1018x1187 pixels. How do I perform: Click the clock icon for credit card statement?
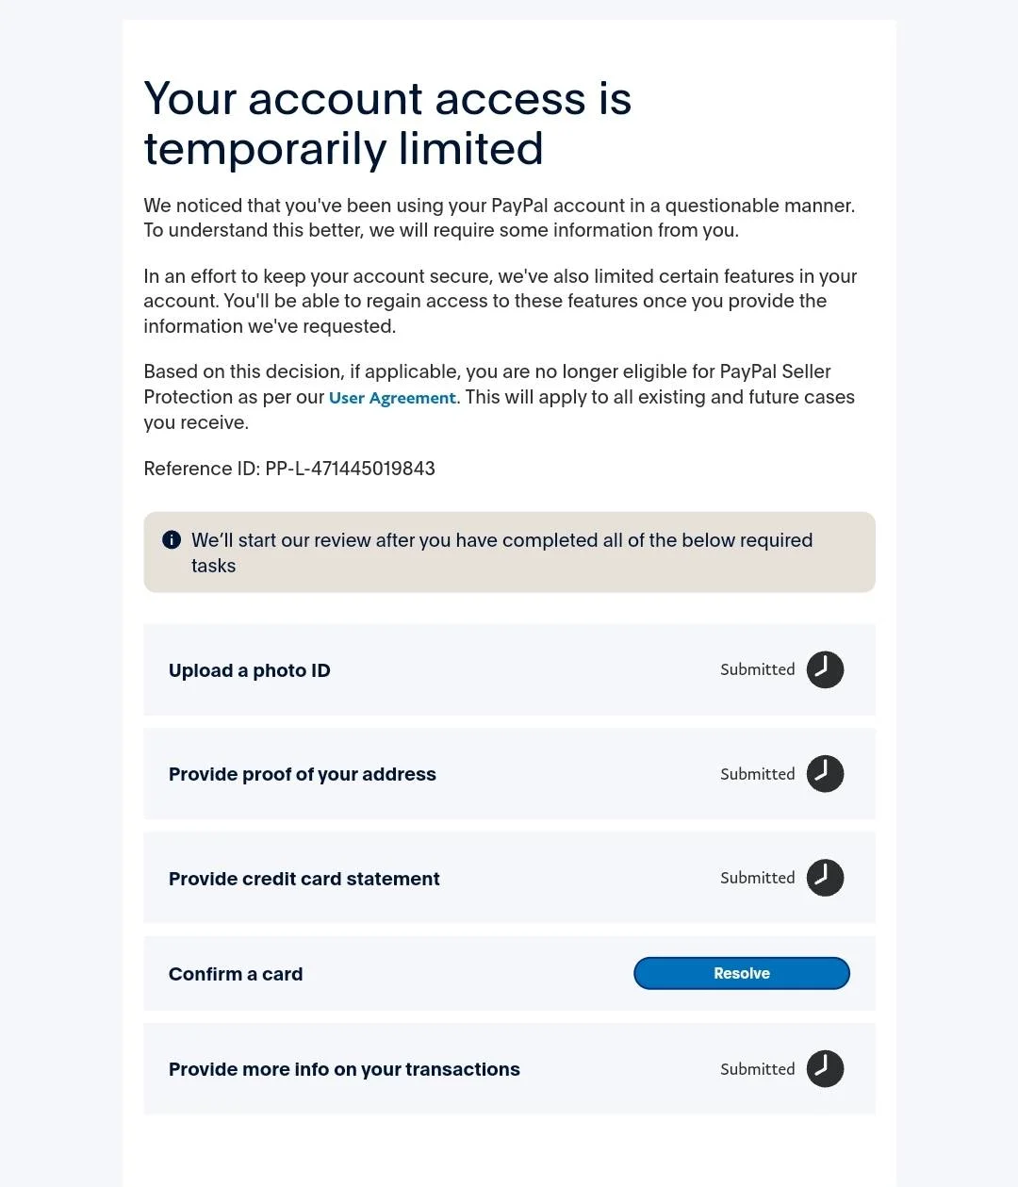coord(825,878)
